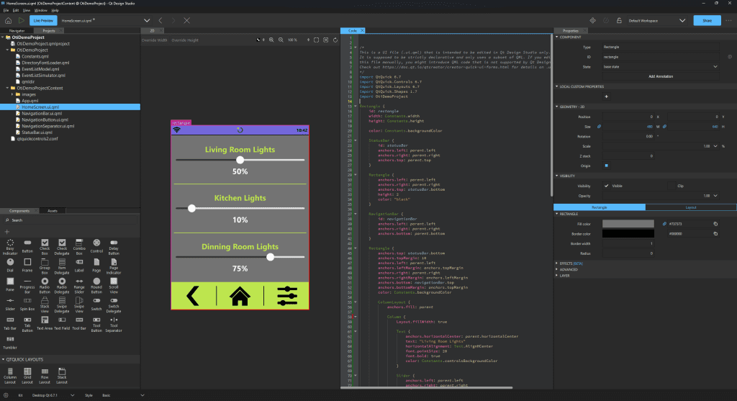
Task: Select the Switch component icon
Action: (x=96, y=304)
